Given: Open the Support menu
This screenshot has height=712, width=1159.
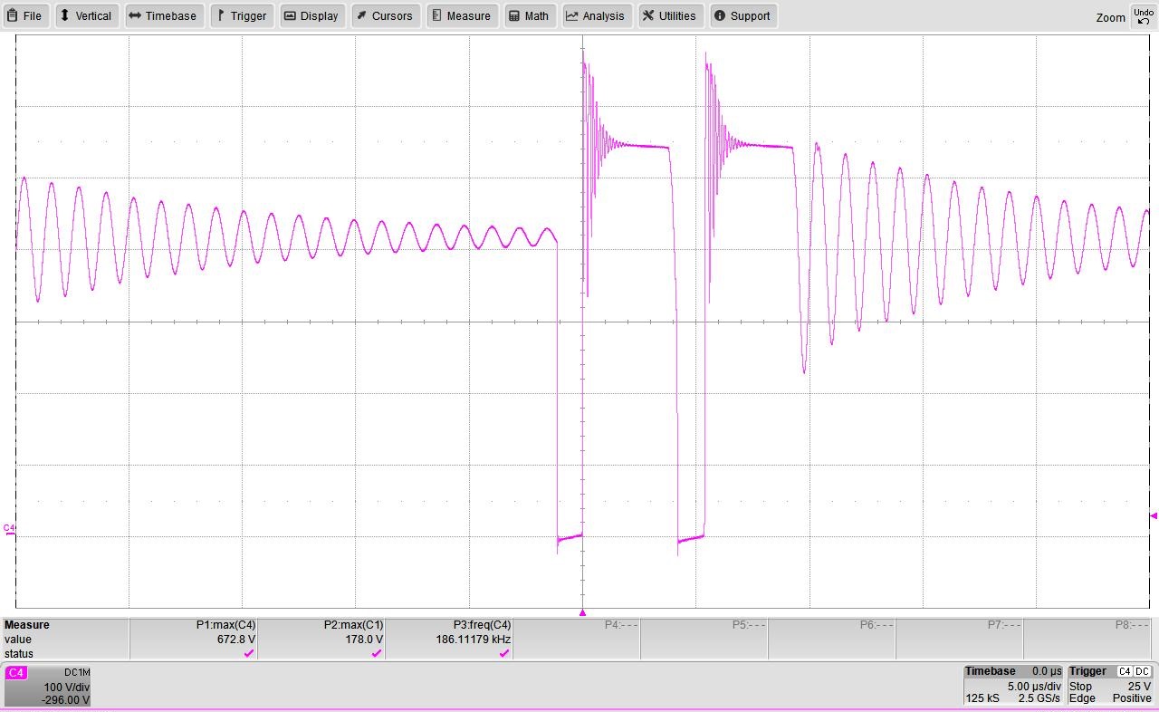Looking at the screenshot, I should [x=742, y=15].
